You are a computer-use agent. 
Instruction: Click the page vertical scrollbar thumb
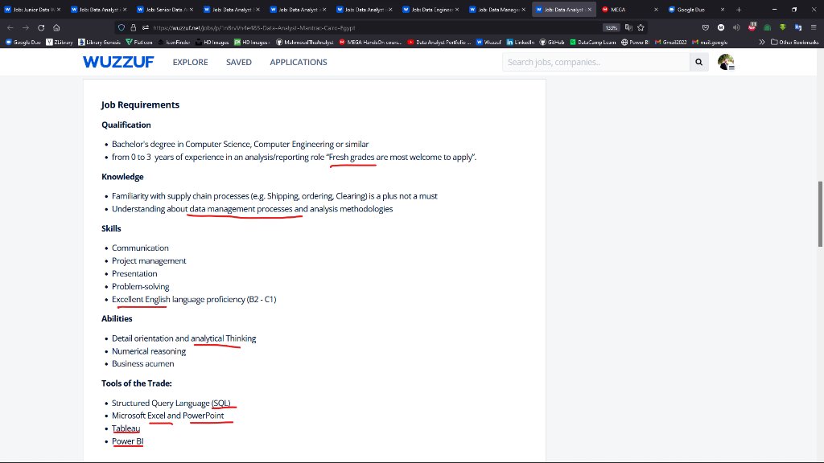(820, 214)
